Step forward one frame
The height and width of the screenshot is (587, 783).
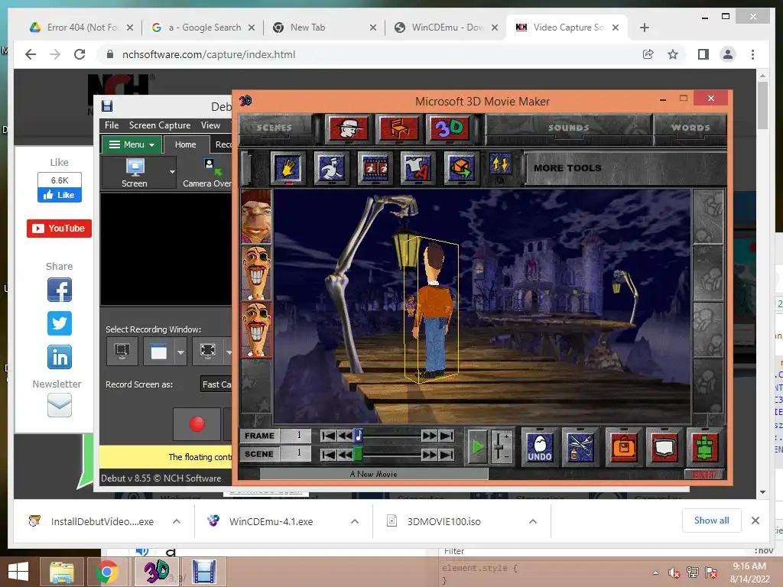click(429, 436)
